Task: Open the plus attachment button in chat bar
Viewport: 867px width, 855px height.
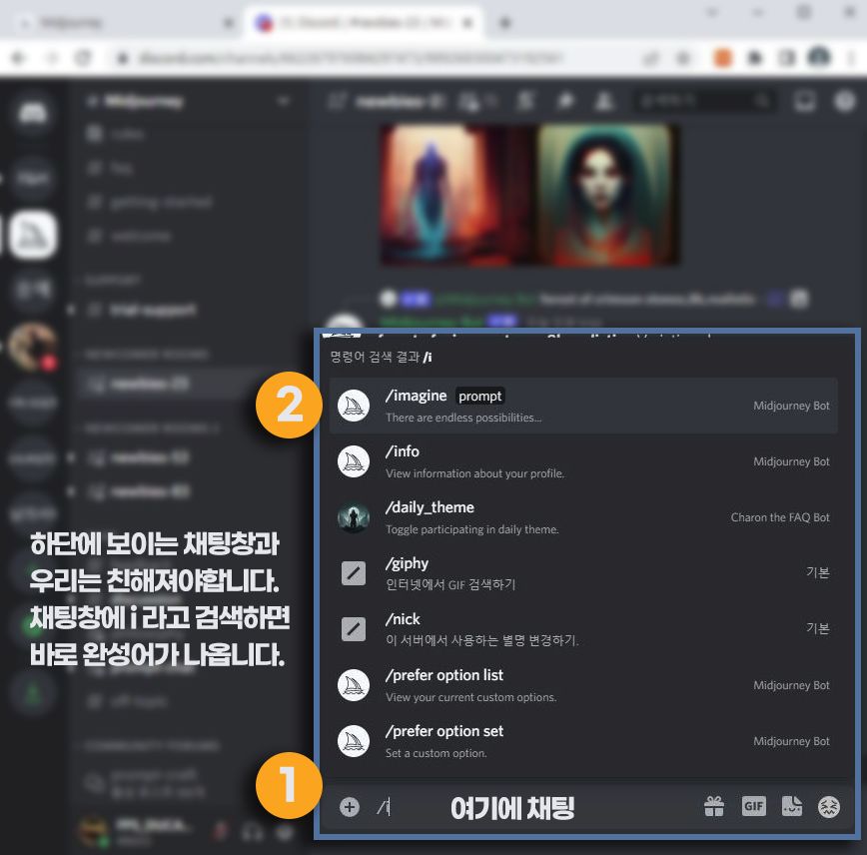Action: [349, 807]
